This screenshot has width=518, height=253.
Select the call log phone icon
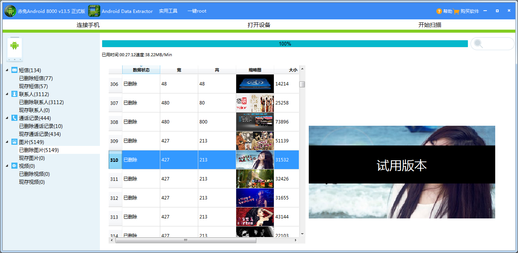click(14, 118)
